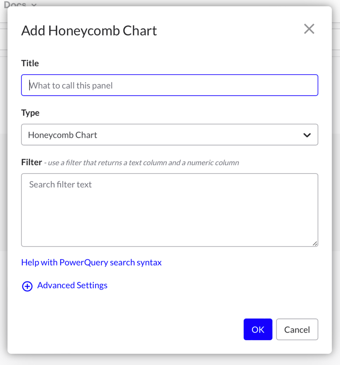Click the italic filter hint text
Viewport: 340px width, 365px height.
click(141, 163)
